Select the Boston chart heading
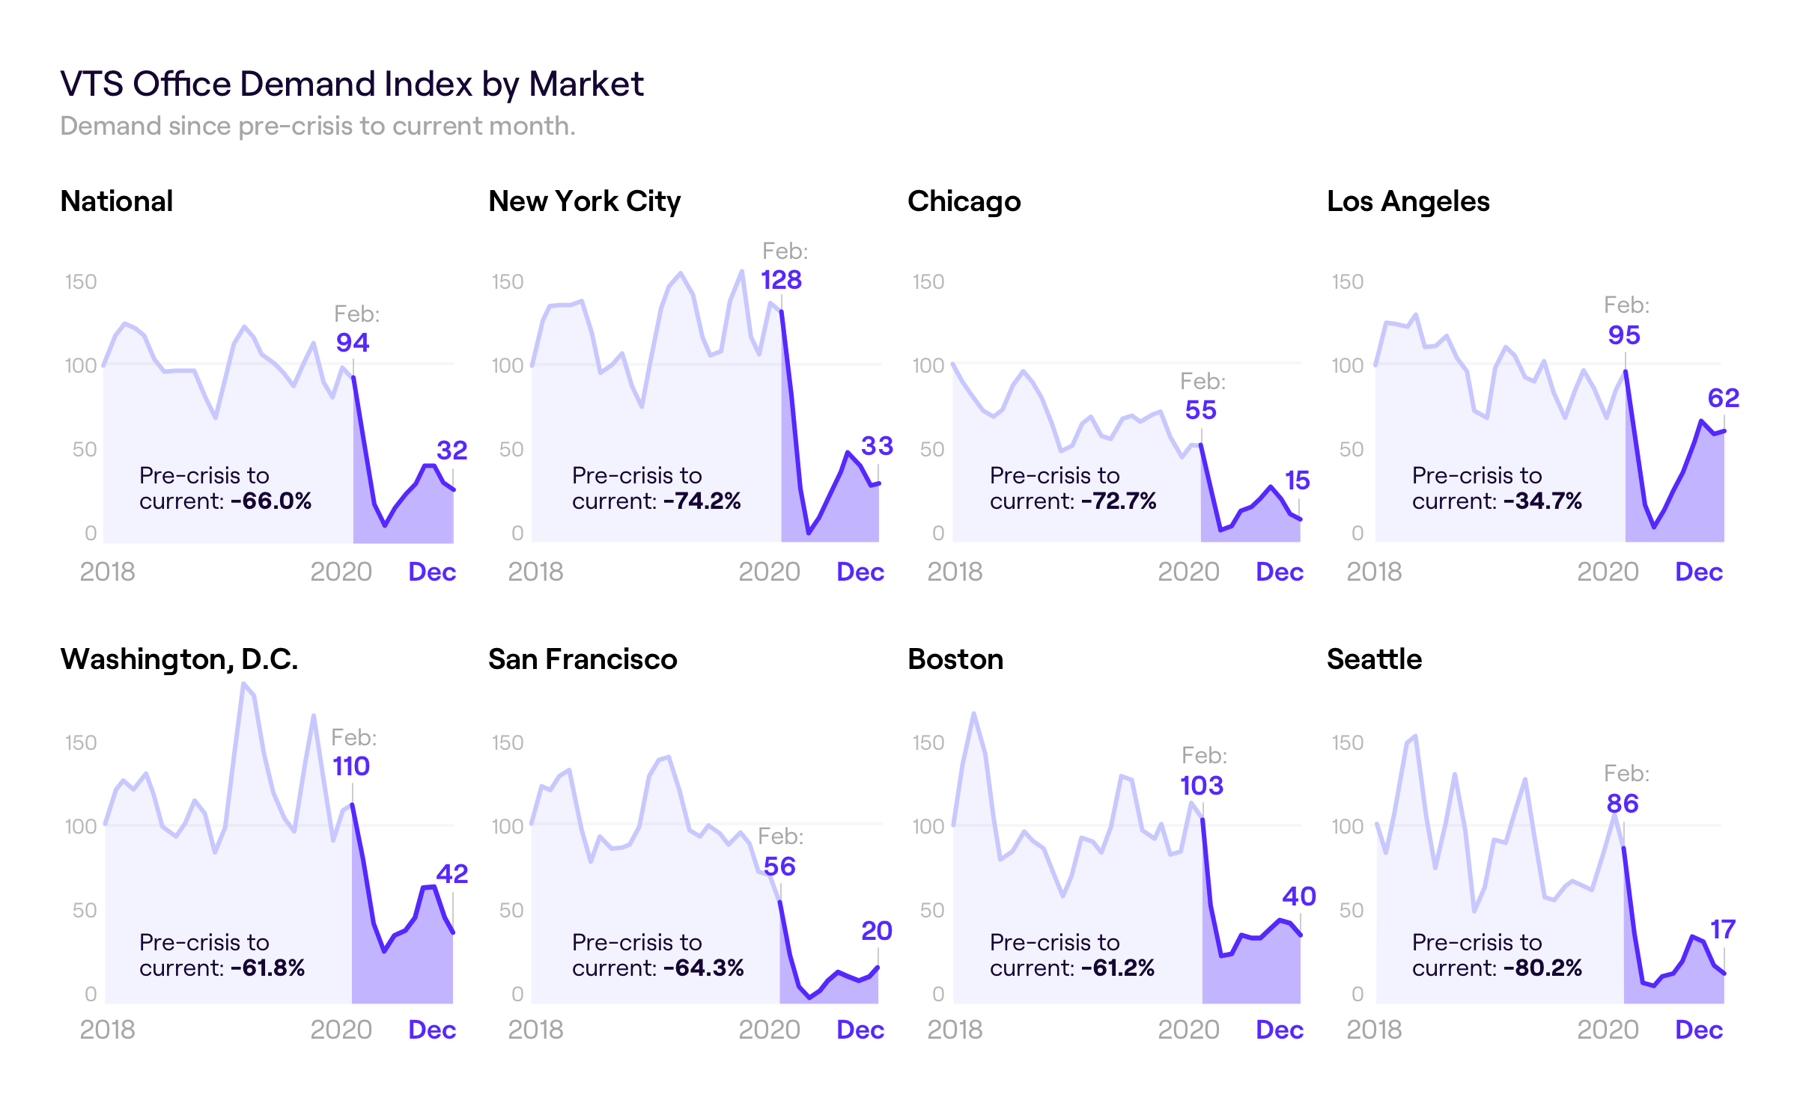The height and width of the screenshot is (1115, 1794). [955, 659]
